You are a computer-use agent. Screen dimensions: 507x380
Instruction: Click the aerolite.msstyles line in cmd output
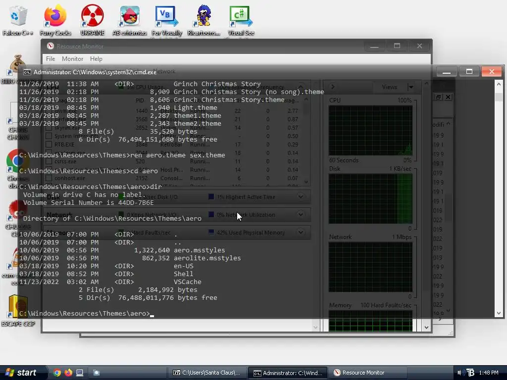[x=130, y=258]
